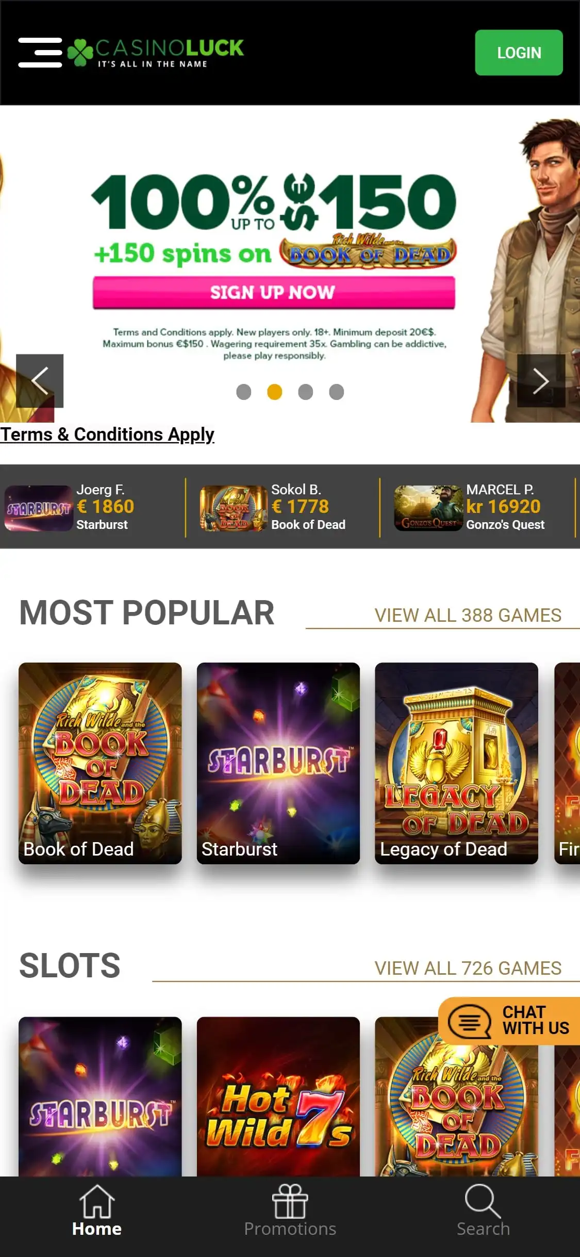Open the Chat With Us bubble
The height and width of the screenshot is (1257, 580).
(x=509, y=1021)
